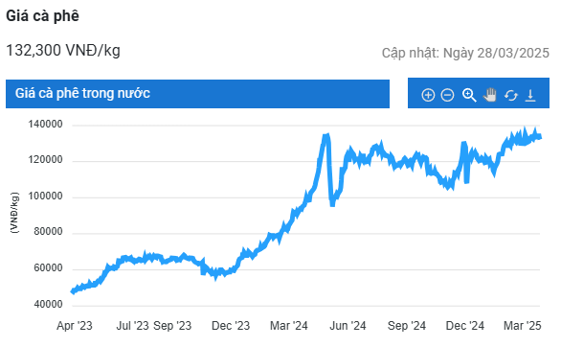Click the 132,300 VNĐ/kg price text
The height and width of the screenshot is (347, 561).
63,51
